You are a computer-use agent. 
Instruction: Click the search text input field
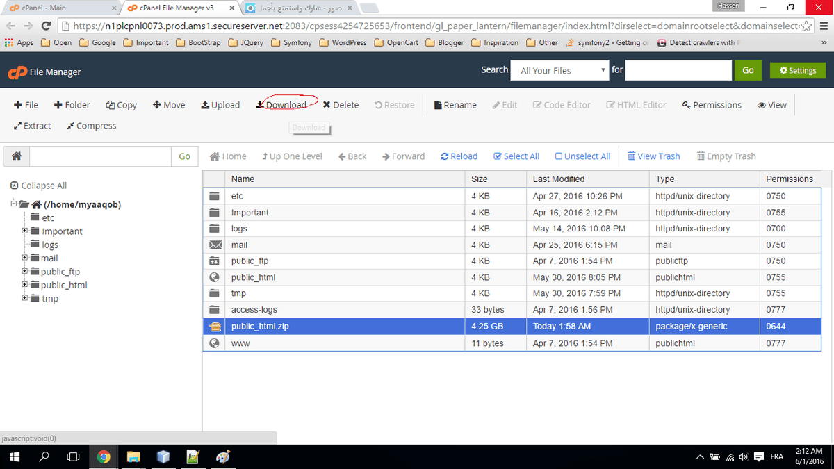coord(679,70)
